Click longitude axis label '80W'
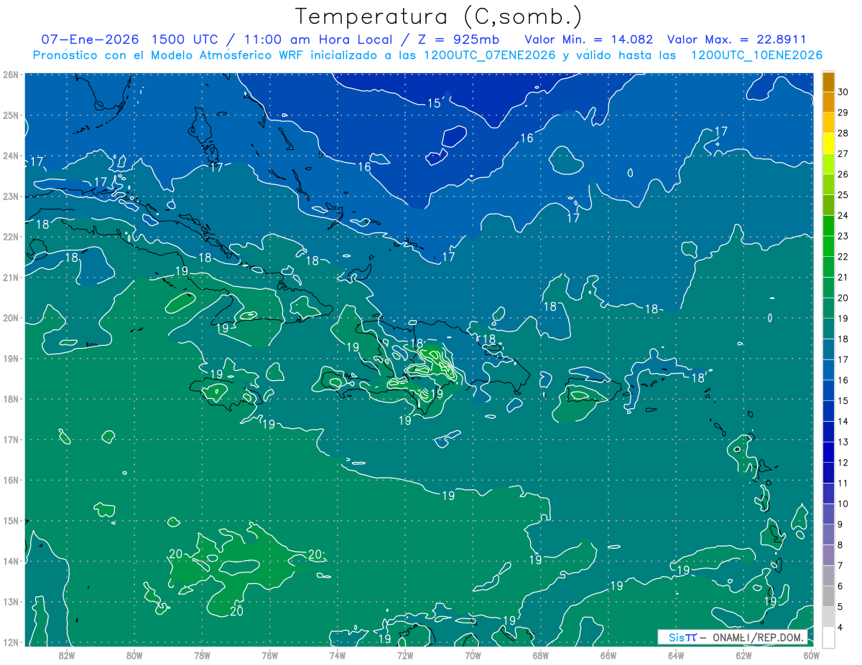The height and width of the screenshot is (665, 862). [x=134, y=655]
